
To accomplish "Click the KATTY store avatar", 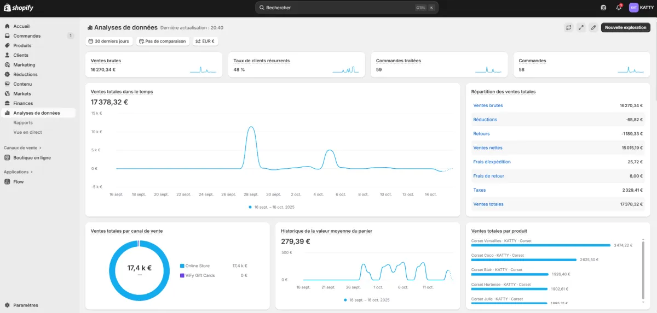I will coord(633,8).
